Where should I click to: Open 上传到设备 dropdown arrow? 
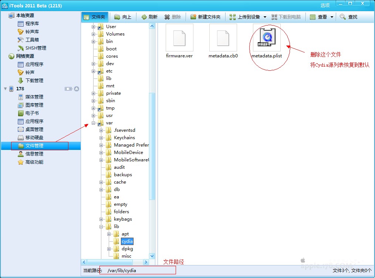(265, 17)
